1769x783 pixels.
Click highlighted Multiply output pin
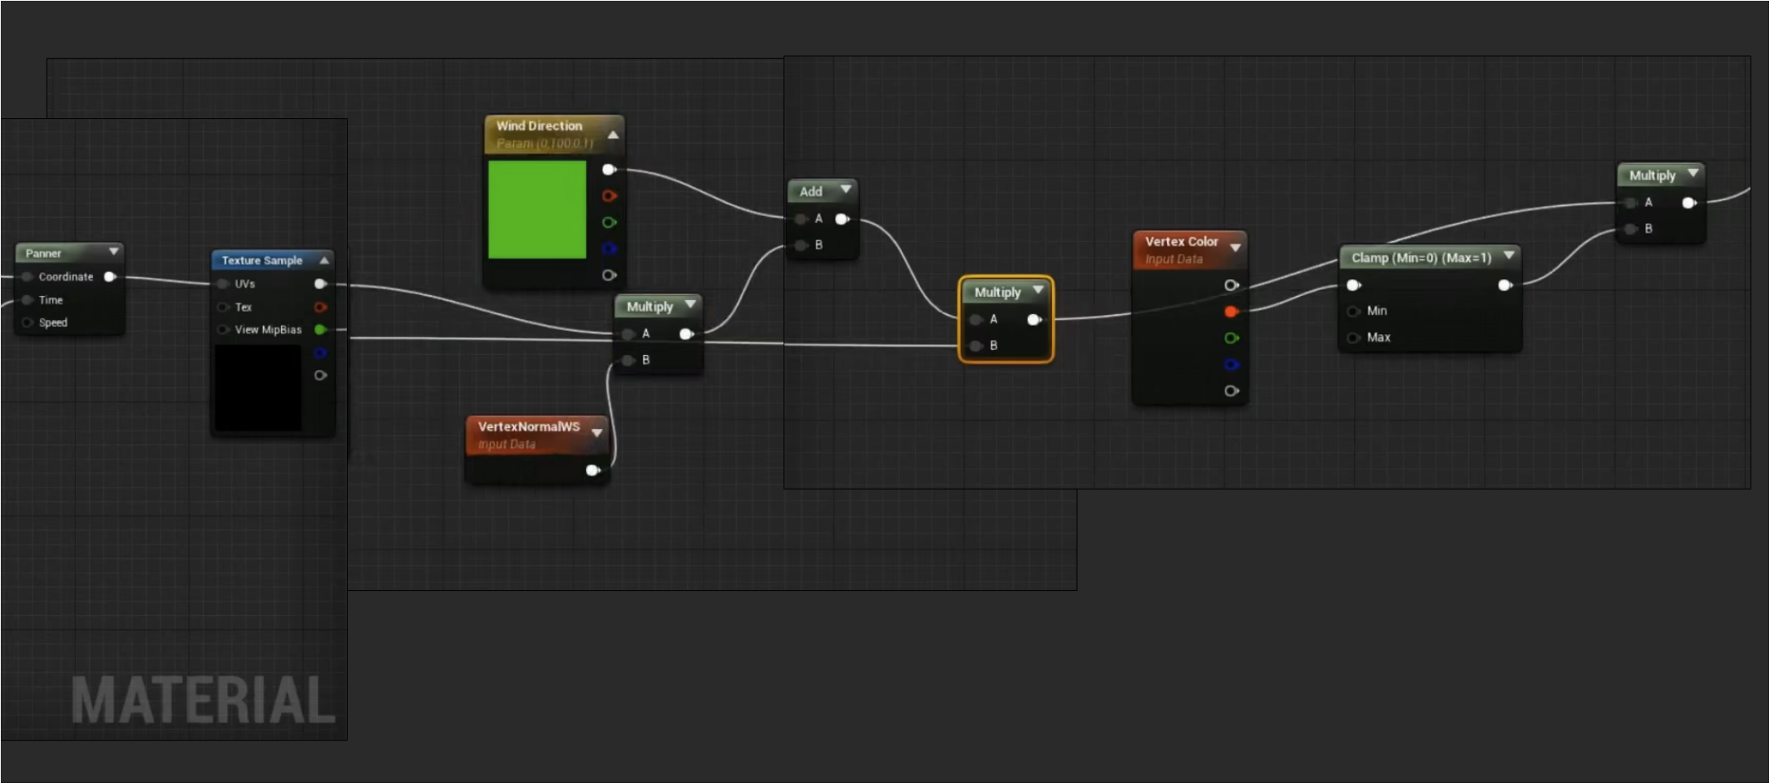(1034, 319)
